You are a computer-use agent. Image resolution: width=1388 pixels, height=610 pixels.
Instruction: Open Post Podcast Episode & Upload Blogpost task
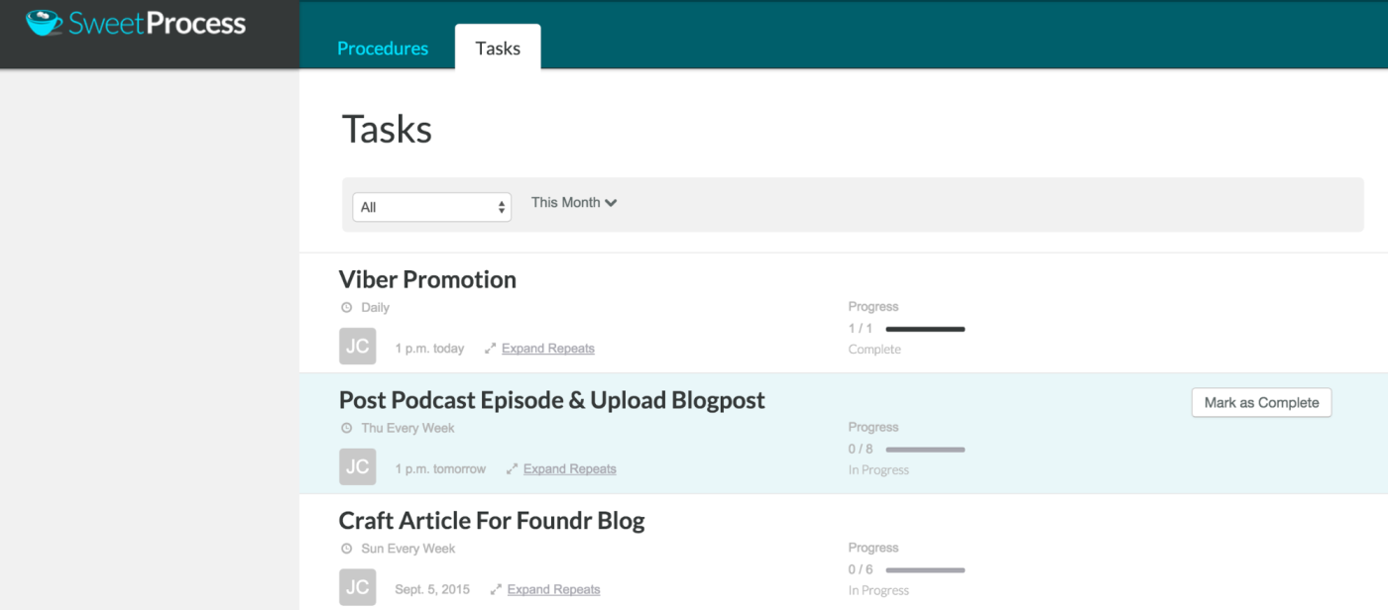point(551,400)
